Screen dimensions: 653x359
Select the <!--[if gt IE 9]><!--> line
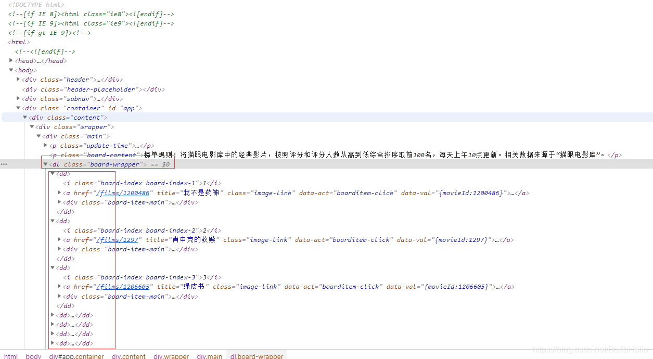(x=49, y=33)
